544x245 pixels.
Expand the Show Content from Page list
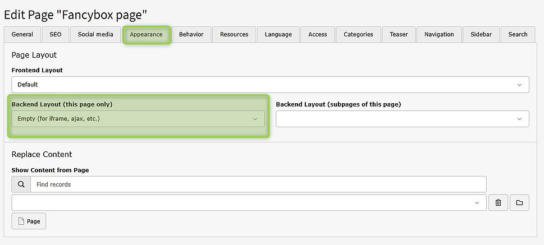(x=249, y=202)
